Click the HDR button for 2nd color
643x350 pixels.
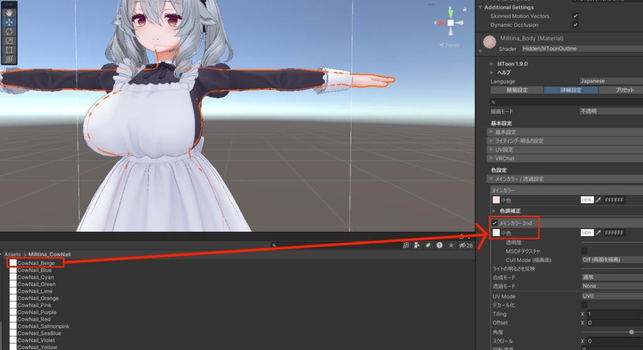587,232
